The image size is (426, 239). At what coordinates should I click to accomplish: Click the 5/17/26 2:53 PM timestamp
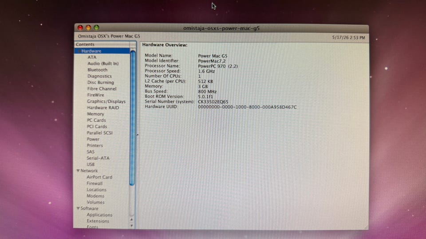(x=349, y=38)
